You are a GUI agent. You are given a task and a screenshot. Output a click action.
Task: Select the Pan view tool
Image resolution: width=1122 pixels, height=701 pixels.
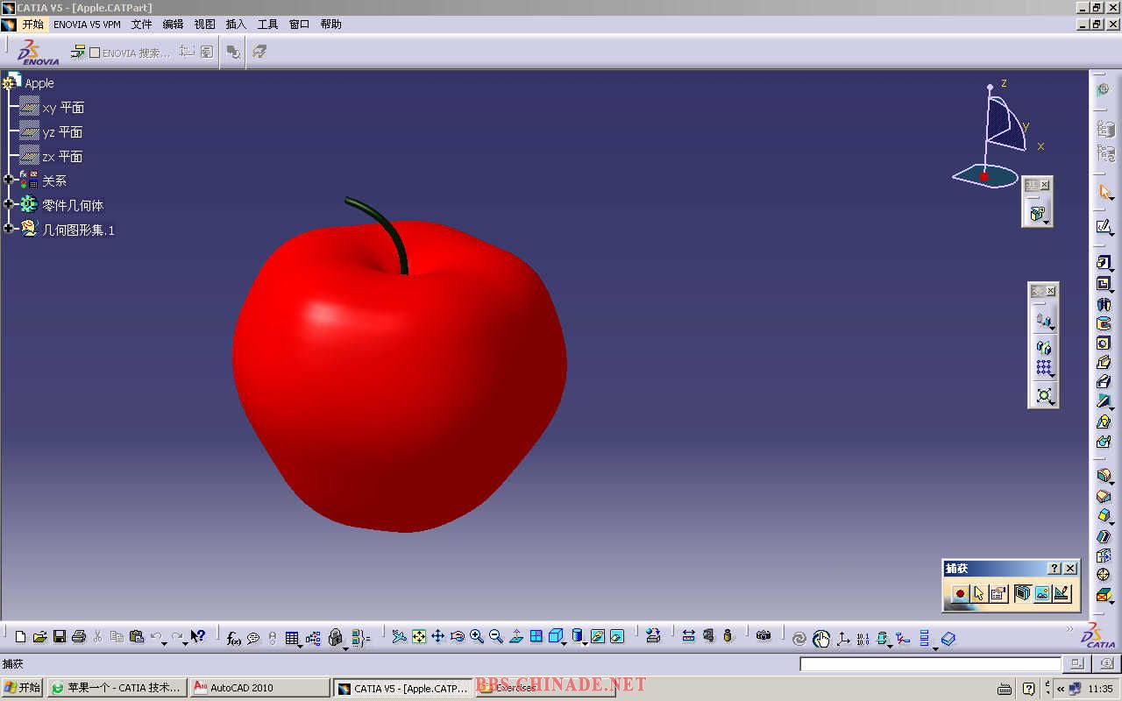(x=438, y=637)
